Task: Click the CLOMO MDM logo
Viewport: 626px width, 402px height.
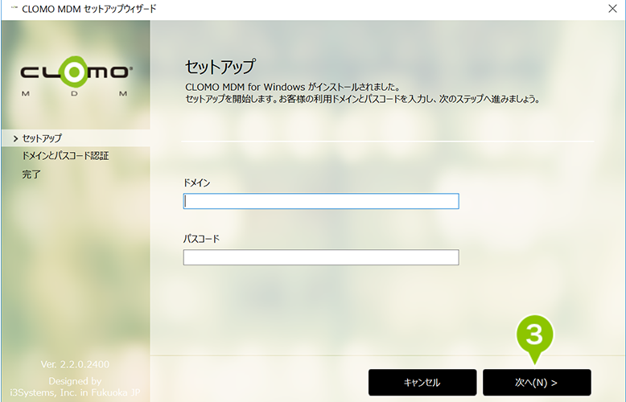Action: point(75,76)
